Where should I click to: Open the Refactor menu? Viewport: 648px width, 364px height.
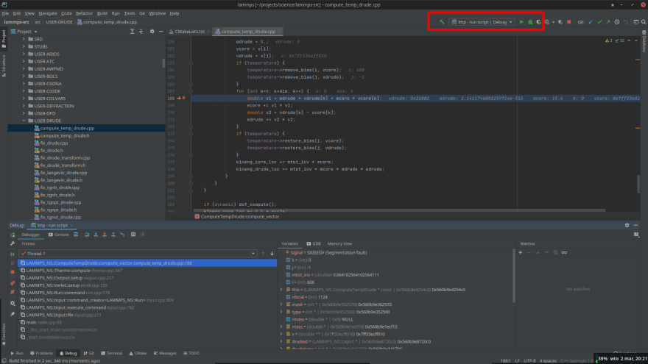(84, 13)
